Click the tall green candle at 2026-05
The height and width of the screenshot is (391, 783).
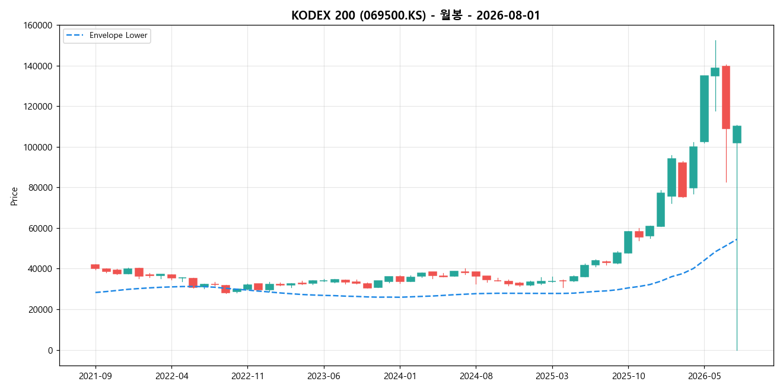pos(704,108)
